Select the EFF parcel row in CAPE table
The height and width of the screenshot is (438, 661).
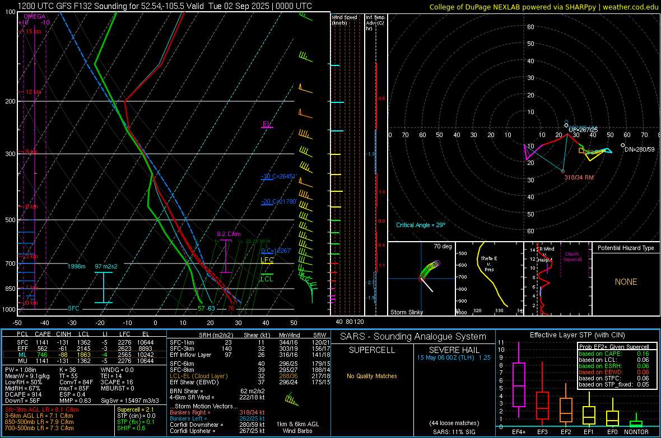[x=85, y=348]
